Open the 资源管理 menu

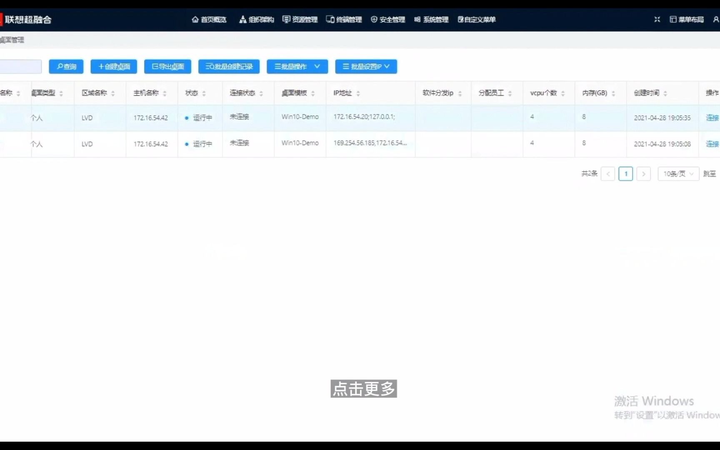tap(300, 20)
